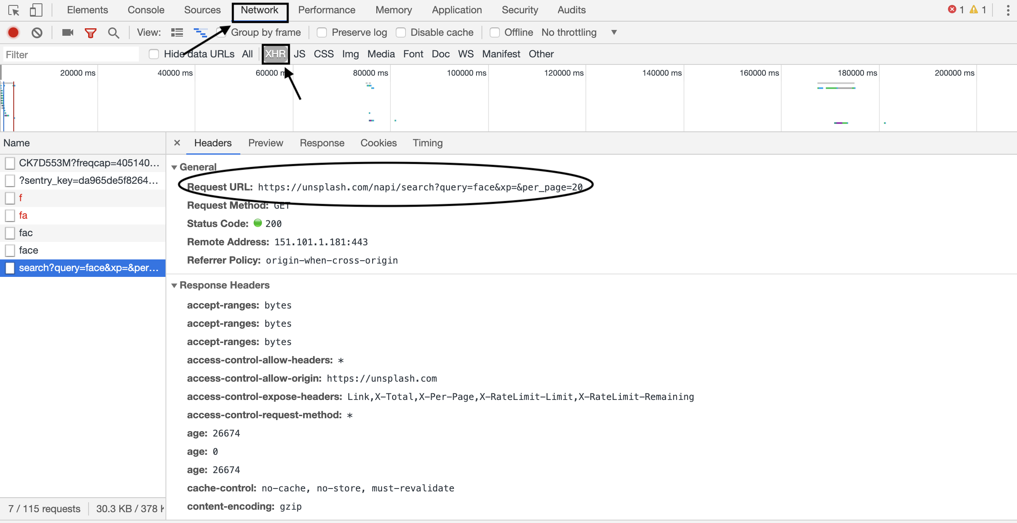Filter requests by JS type

point(299,54)
